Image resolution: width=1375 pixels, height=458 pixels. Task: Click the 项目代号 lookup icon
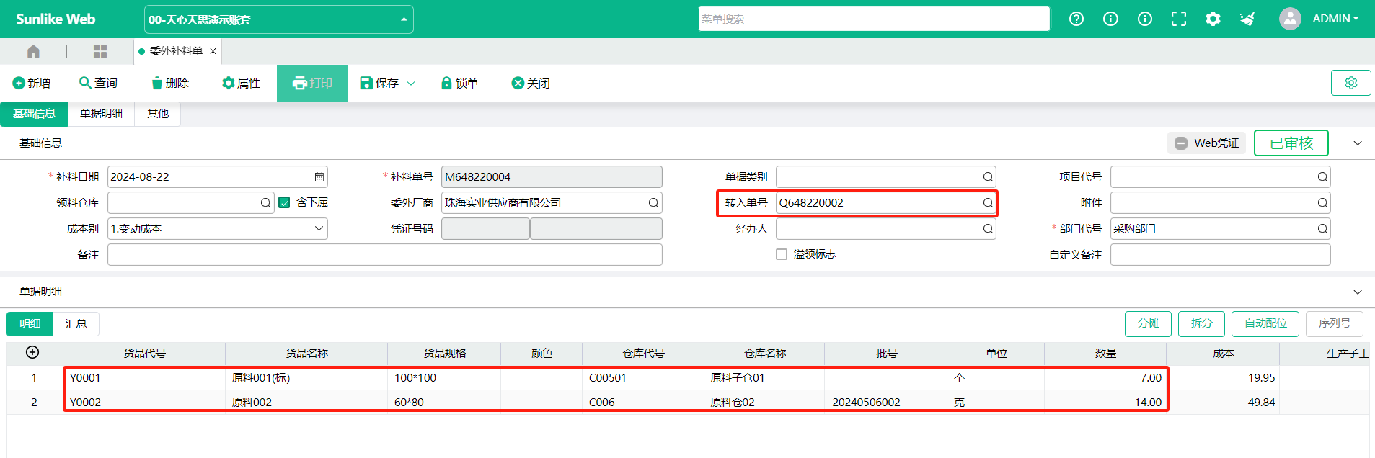(x=1322, y=177)
